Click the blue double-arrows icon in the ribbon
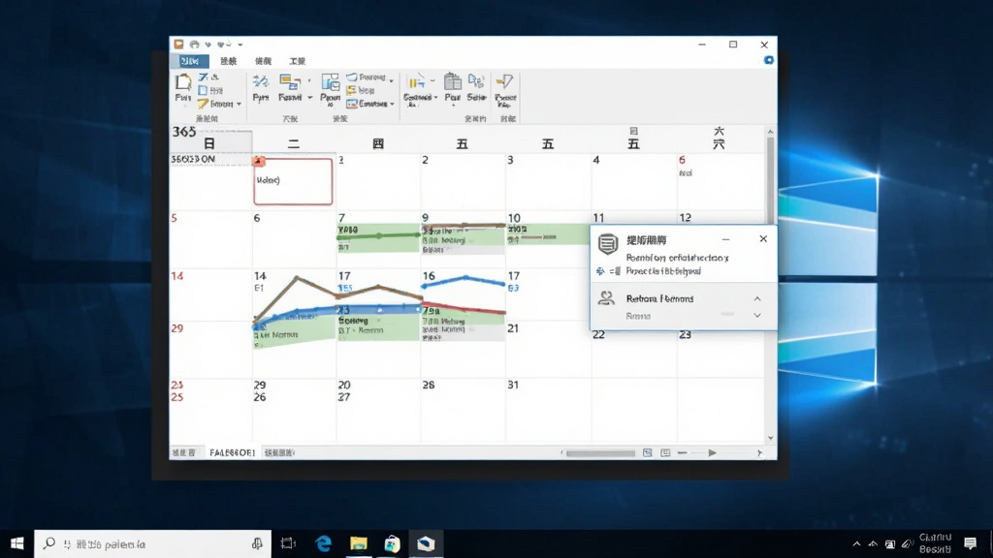993x558 pixels. coord(260,81)
